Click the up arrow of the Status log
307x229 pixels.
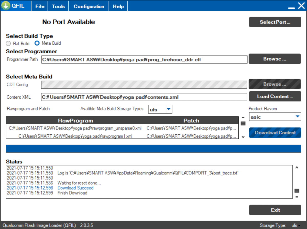(297, 168)
